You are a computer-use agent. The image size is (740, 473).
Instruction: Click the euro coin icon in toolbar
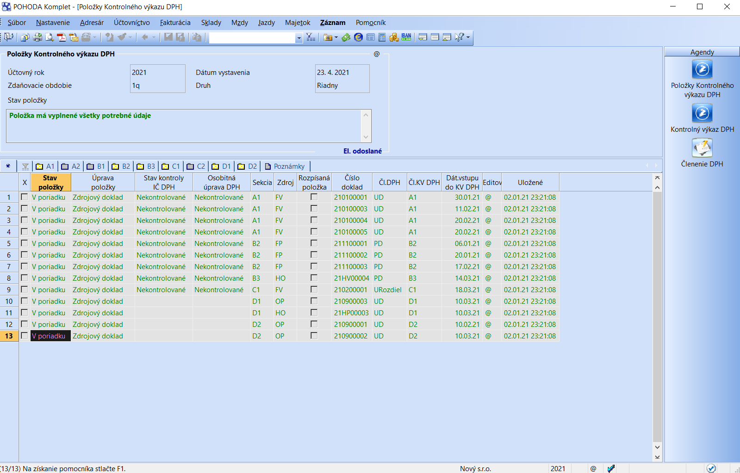pos(358,37)
